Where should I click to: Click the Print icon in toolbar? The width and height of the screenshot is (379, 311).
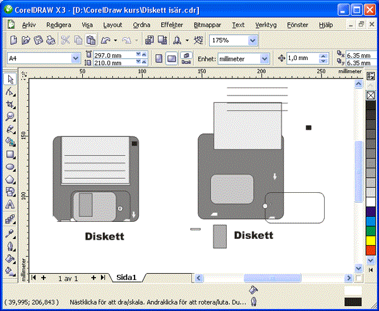(x=49, y=40)
